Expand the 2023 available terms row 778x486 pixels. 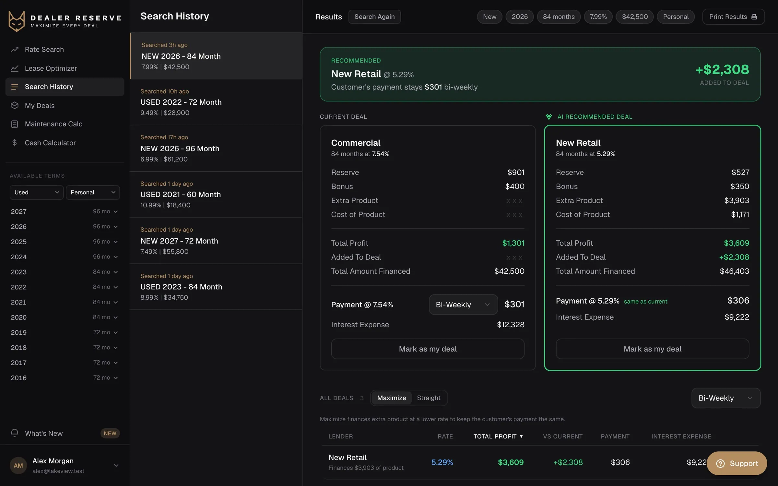(65, 272)
